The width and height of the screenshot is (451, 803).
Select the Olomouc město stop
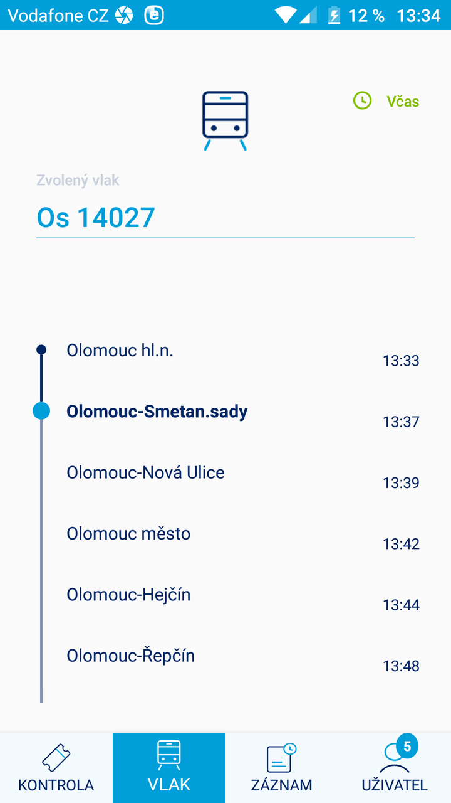point(128,533)
